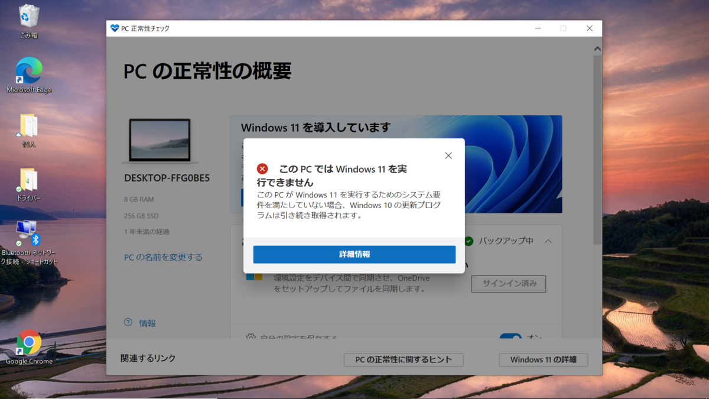The width and height of the screenshot is (709, 399).
Task: Open the ドライバー folder icon
Action: tap(28, 185)
